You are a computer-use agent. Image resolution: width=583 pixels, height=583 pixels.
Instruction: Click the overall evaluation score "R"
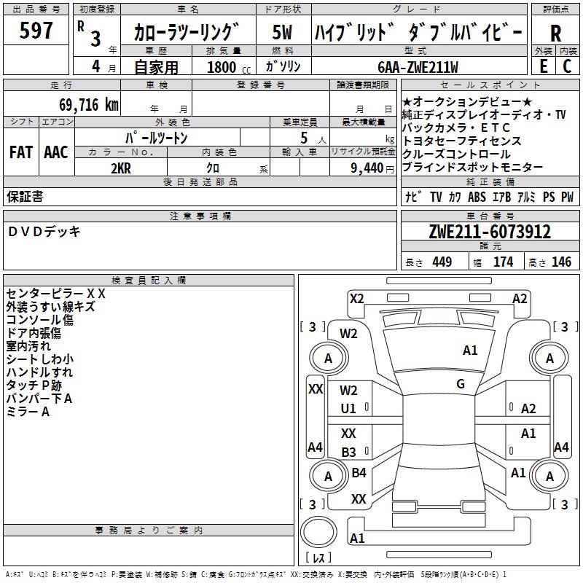(555, 34)
